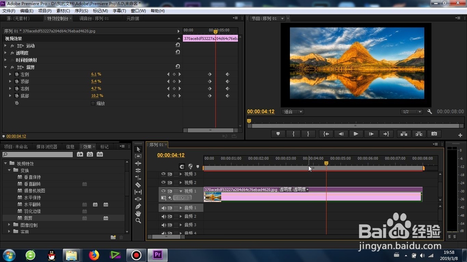Open the 1/2 playback resolution dropdown
The width and height of the screenshot is (467, 262).
[x=411, y=111]
